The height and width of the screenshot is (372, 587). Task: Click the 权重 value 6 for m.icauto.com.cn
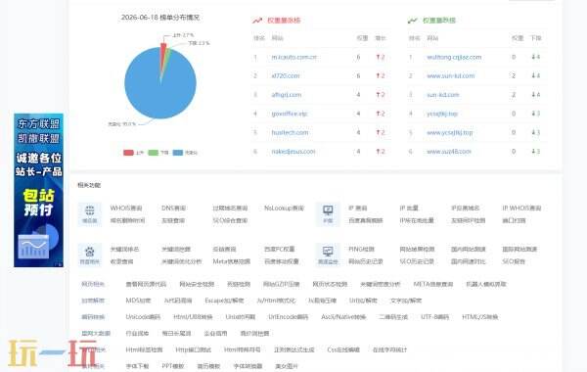358,58
